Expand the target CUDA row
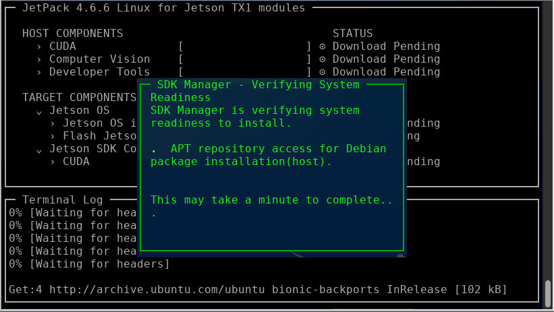This screenshot has height=312, width=554. [52, 162]
